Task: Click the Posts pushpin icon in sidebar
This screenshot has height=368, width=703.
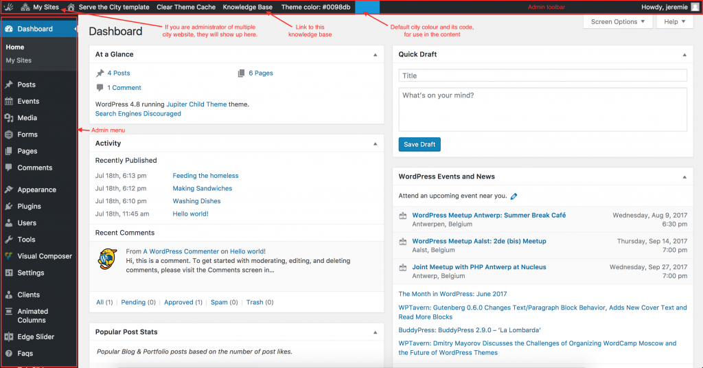Action: click(x=9, y=85)
